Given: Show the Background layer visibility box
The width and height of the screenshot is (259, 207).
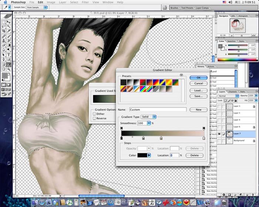Looking at the screenshot, I should tap(219, 141).
